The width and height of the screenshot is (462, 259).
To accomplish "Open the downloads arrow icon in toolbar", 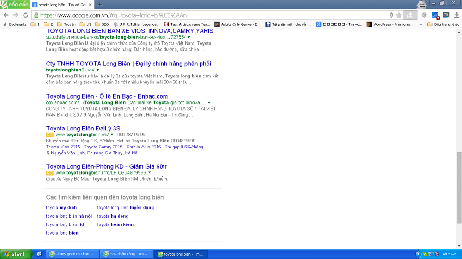I will pyautogui.click(x=456, y=15).
